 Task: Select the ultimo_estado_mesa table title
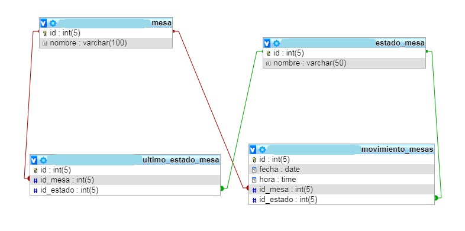coord(181,160)
